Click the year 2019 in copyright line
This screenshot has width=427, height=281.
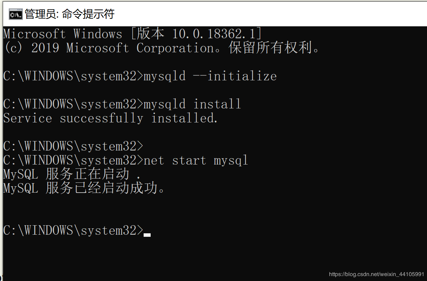[x=45, y=48]
